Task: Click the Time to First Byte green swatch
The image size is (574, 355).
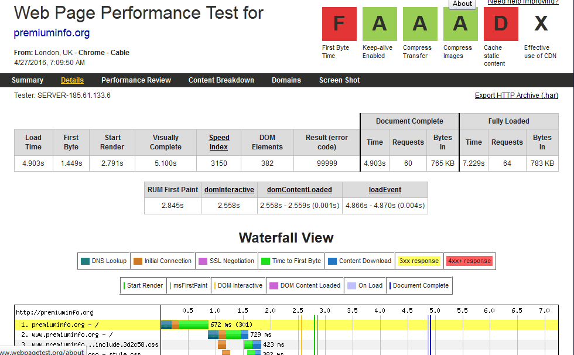Action: point(266,261)
